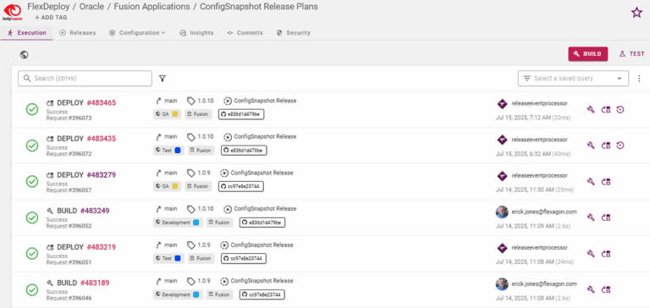
Task: Click the TEST button
Action: click(631, 54)
